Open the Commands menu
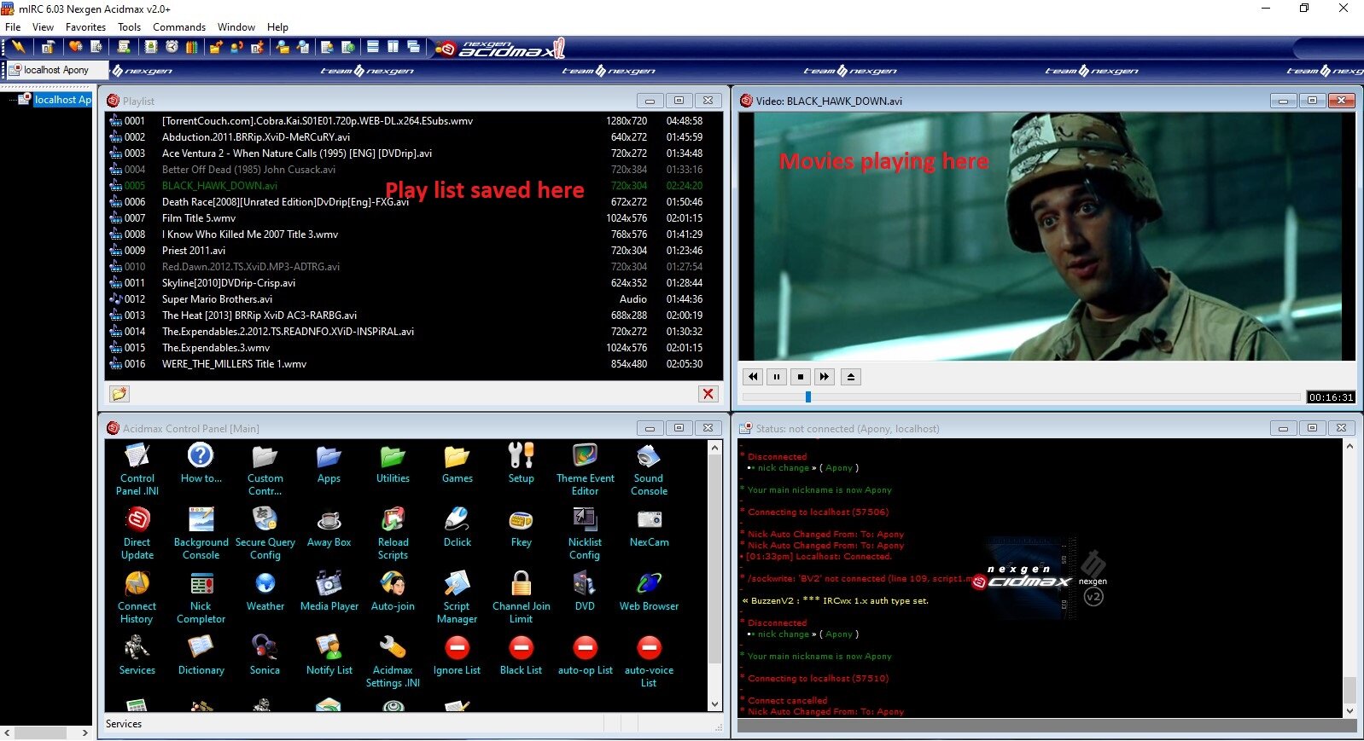Screen dimensions: 1364x741 point(179,27)
